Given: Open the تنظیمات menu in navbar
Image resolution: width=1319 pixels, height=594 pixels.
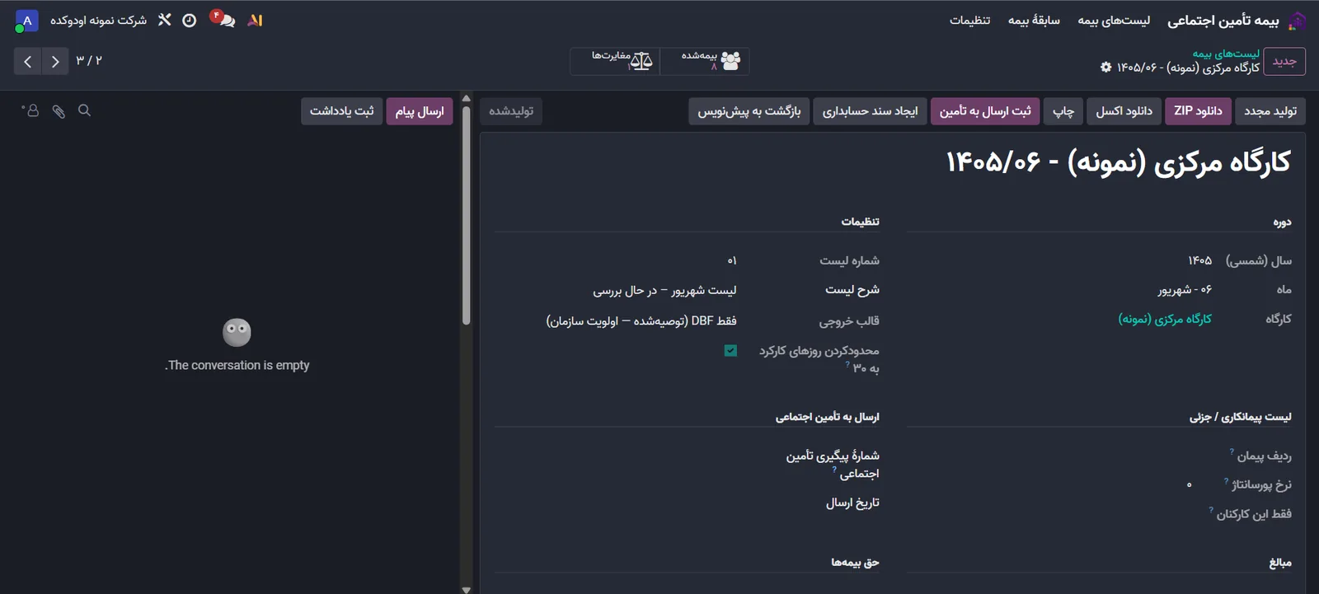Looking at the screenshot, I should pyautogui.click(x=969, y=21).
